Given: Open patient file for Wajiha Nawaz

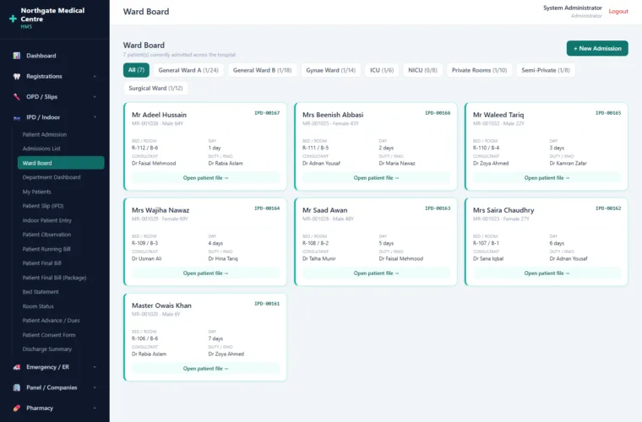Looking at the screenshot, I should click(x=205, y=273).
